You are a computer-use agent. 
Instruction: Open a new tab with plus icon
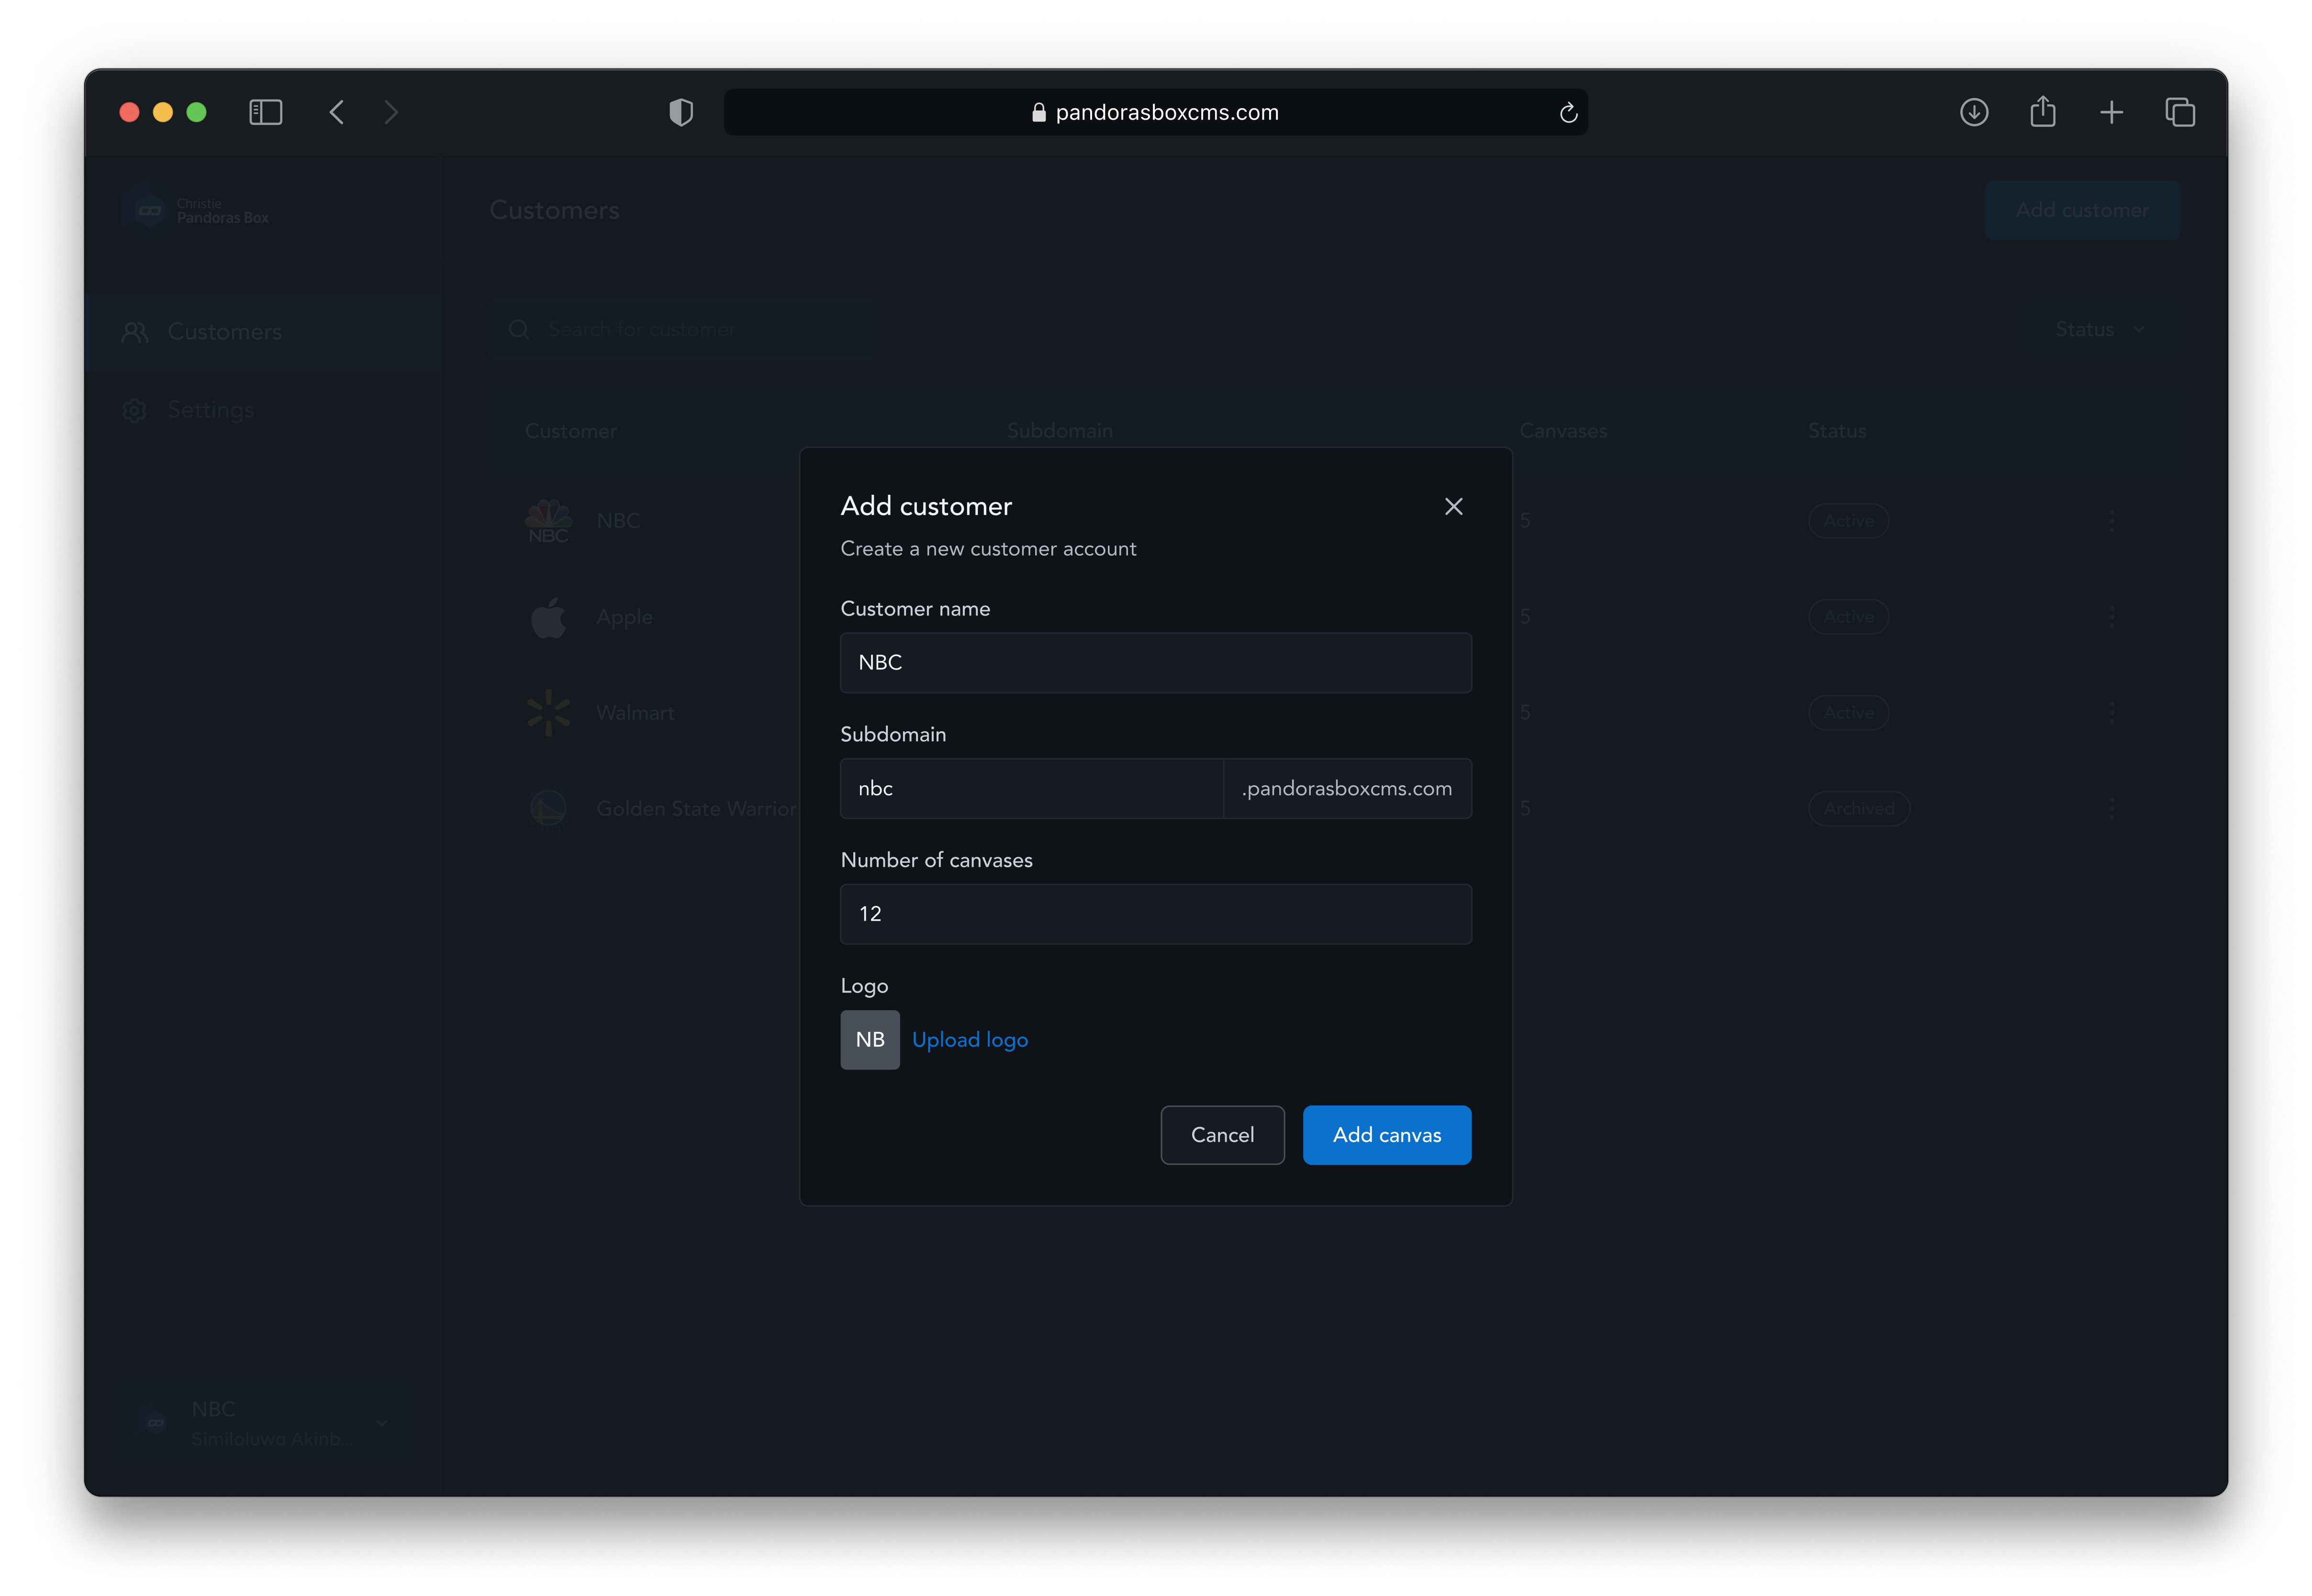(x=2111, y=112)
